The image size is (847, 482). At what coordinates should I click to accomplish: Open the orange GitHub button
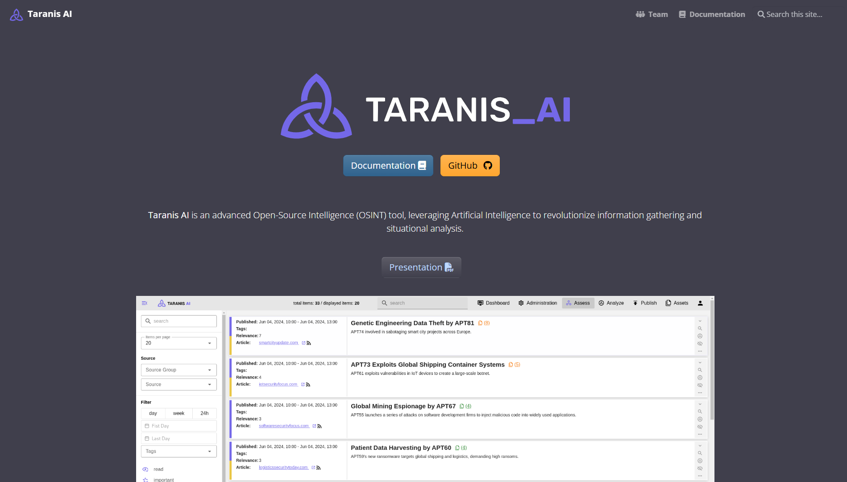pos(469,166)
